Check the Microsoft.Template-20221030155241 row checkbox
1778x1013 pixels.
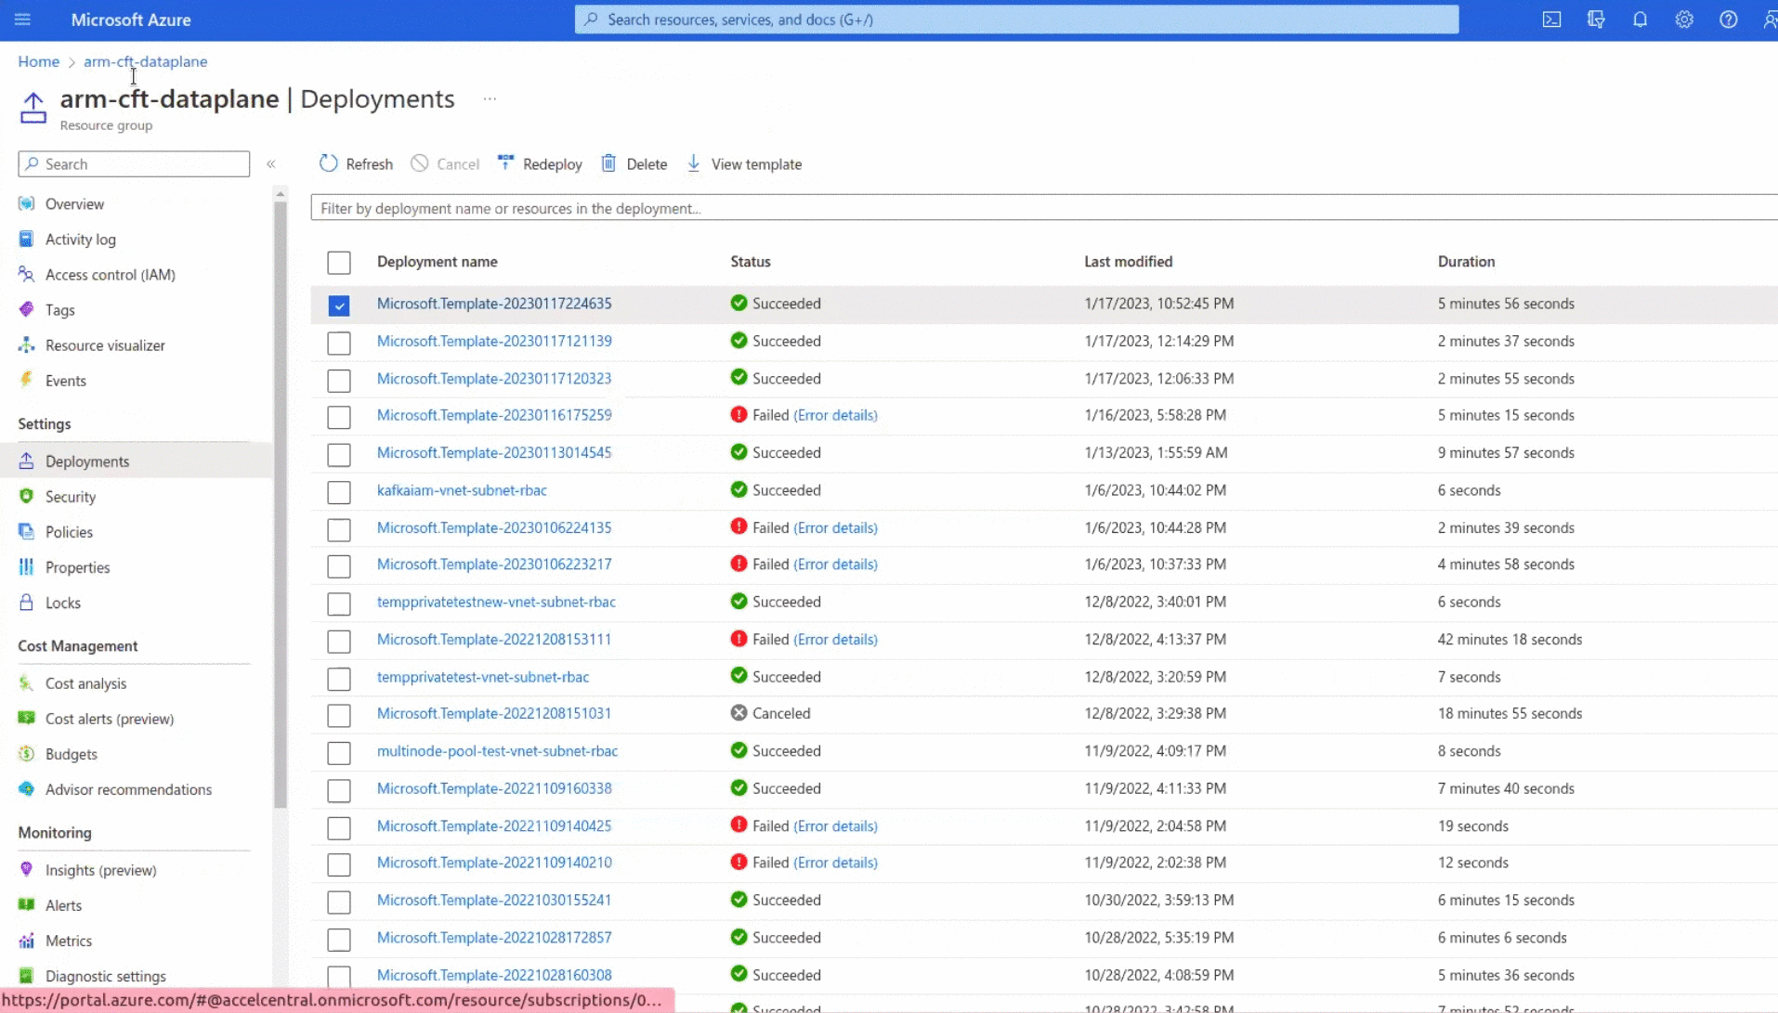[x=339, y=903]
